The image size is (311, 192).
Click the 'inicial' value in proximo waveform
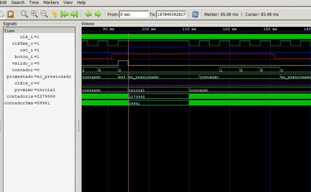pyautogui.click(x=137, y=90)
